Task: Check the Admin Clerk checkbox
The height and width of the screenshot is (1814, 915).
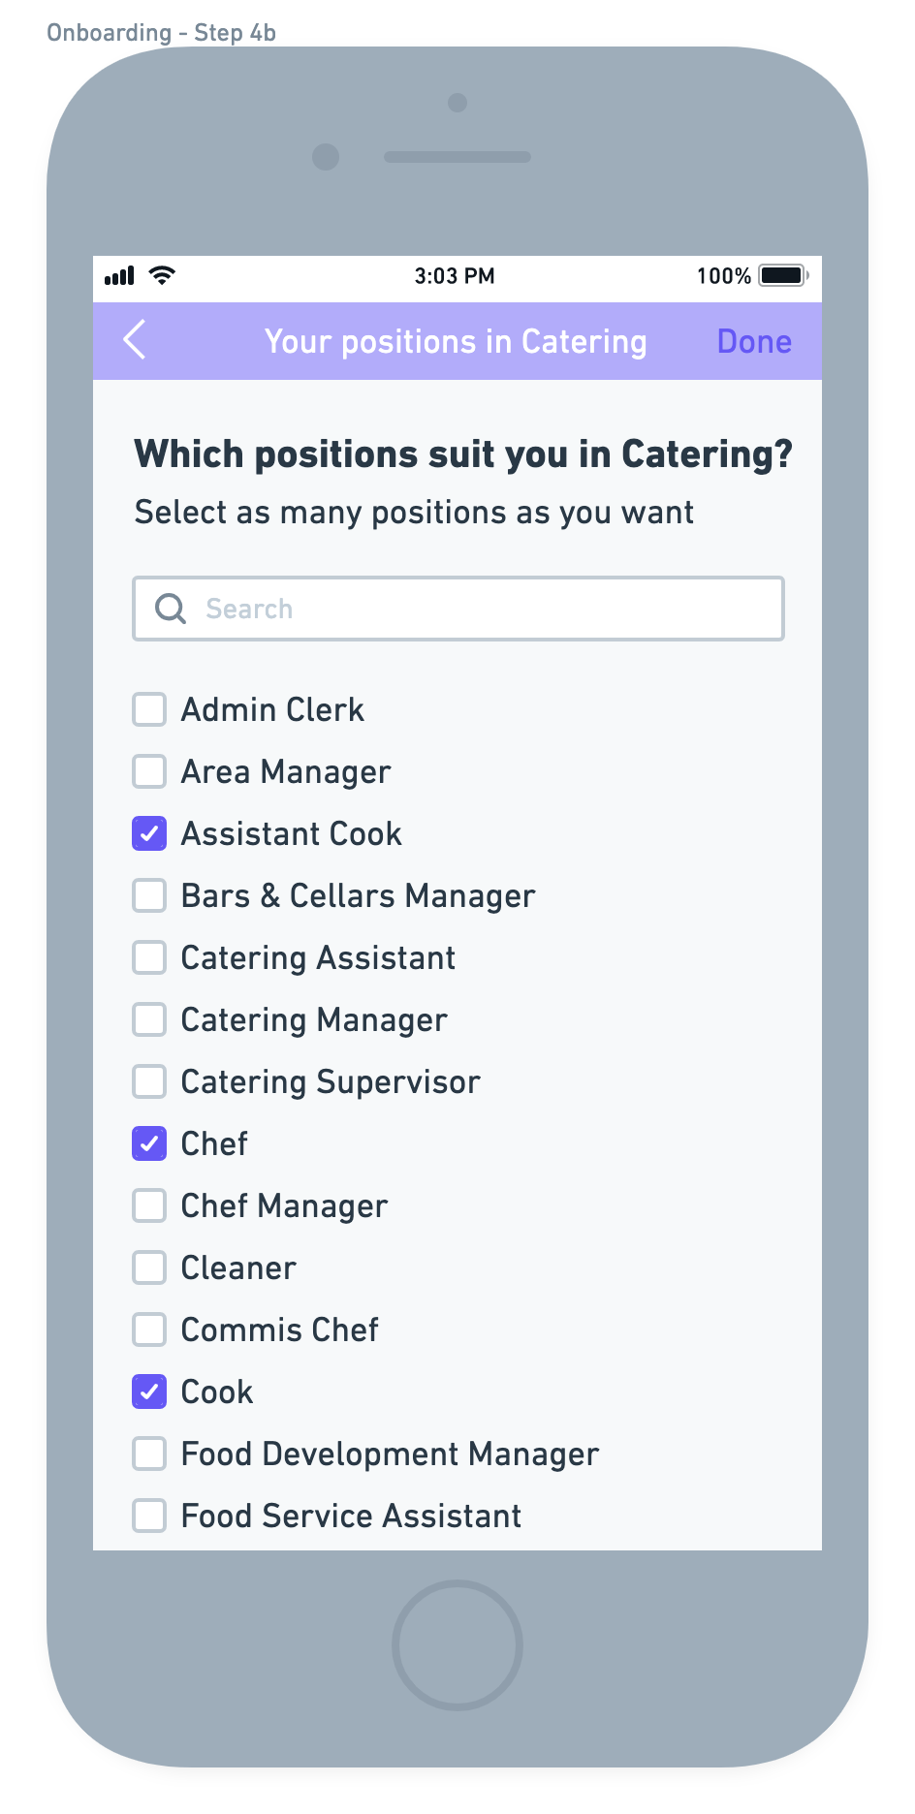Action: (149, 709)
